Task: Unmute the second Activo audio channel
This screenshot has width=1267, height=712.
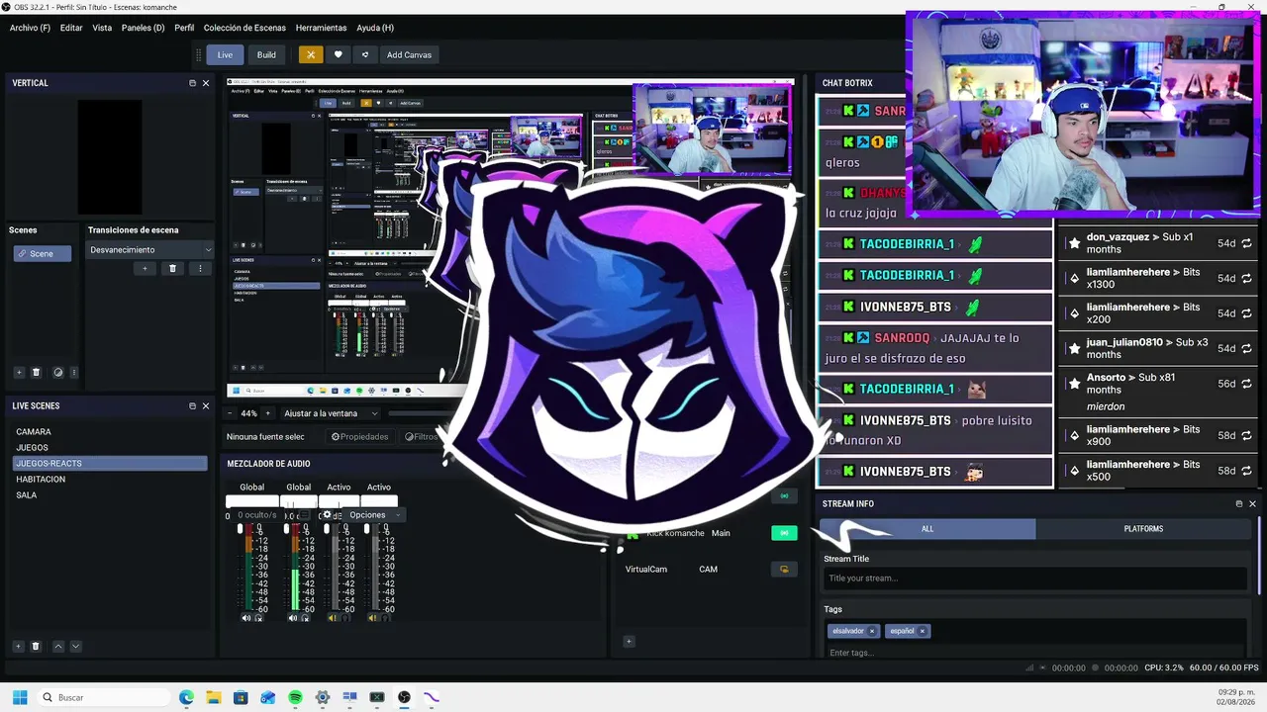Action: [373, 618]
